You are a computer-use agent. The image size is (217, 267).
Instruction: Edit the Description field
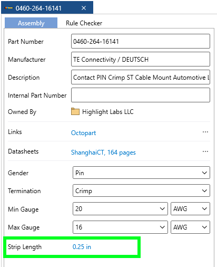[141, 77]
